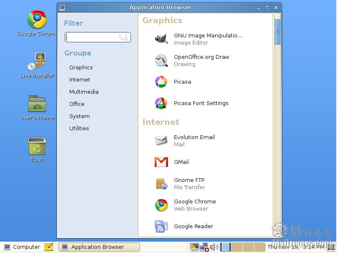The width and height of the screenshot is (337, 253).
Task: Open the Picasa app icon
Action: point(161,82)
